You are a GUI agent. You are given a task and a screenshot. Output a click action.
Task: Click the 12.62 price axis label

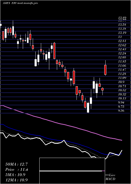[122, 45]
